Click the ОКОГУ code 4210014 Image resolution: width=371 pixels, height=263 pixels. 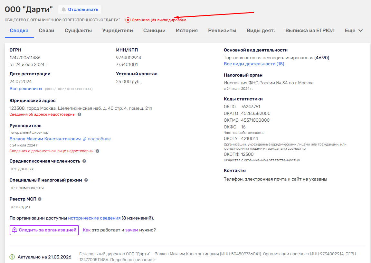(x=249, y=139)
